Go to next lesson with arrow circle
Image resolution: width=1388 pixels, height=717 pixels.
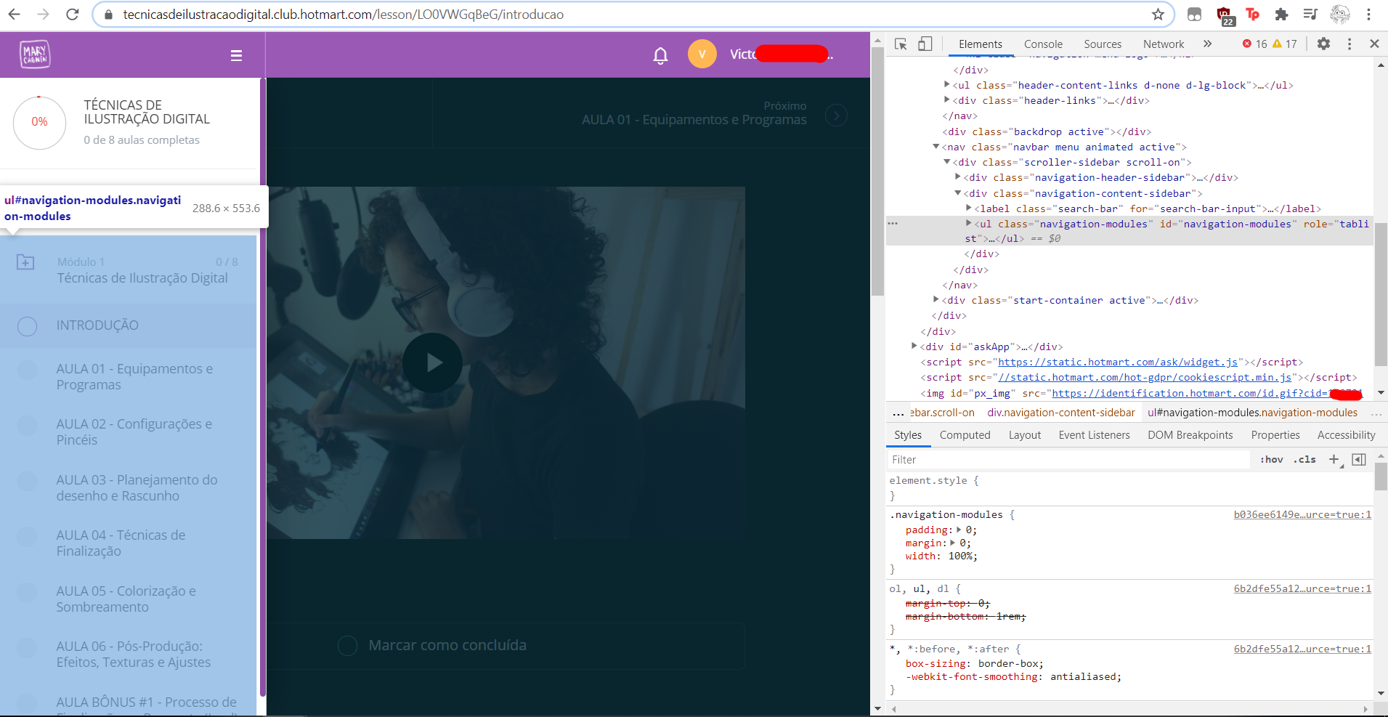tap(837, 115)
